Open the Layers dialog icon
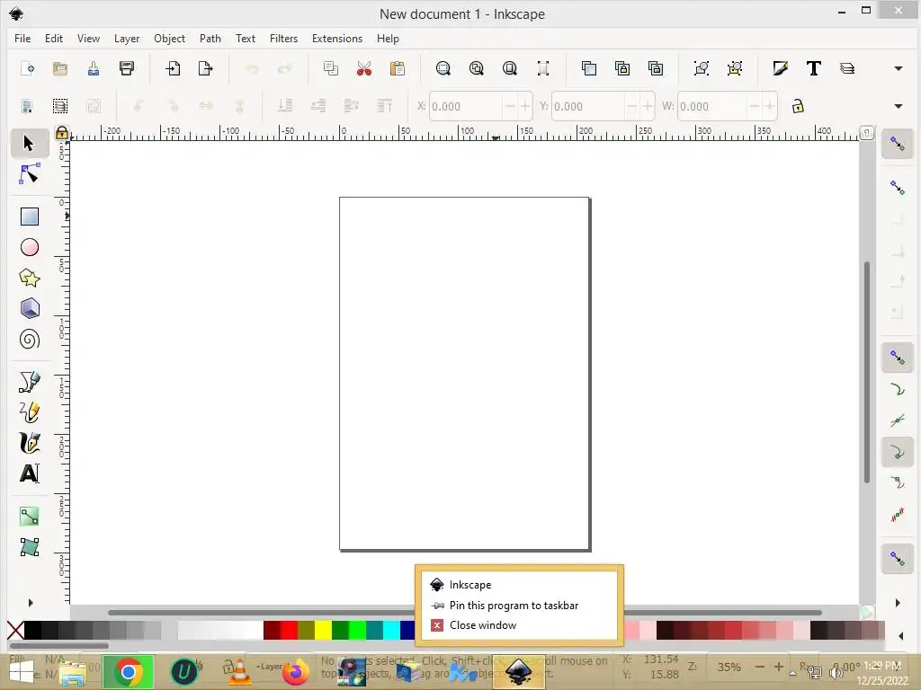 coord(847,68)
